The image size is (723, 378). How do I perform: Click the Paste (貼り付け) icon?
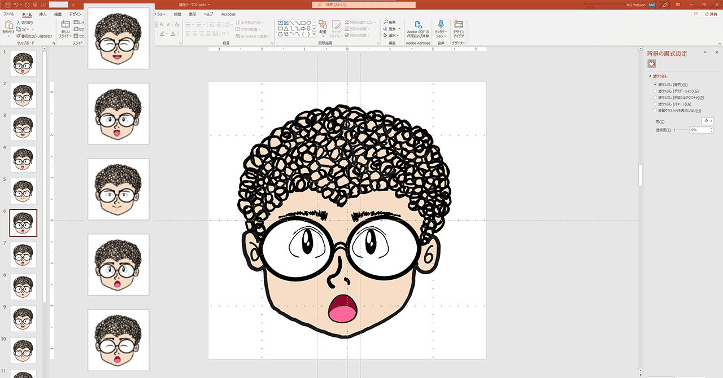(8, 25)
